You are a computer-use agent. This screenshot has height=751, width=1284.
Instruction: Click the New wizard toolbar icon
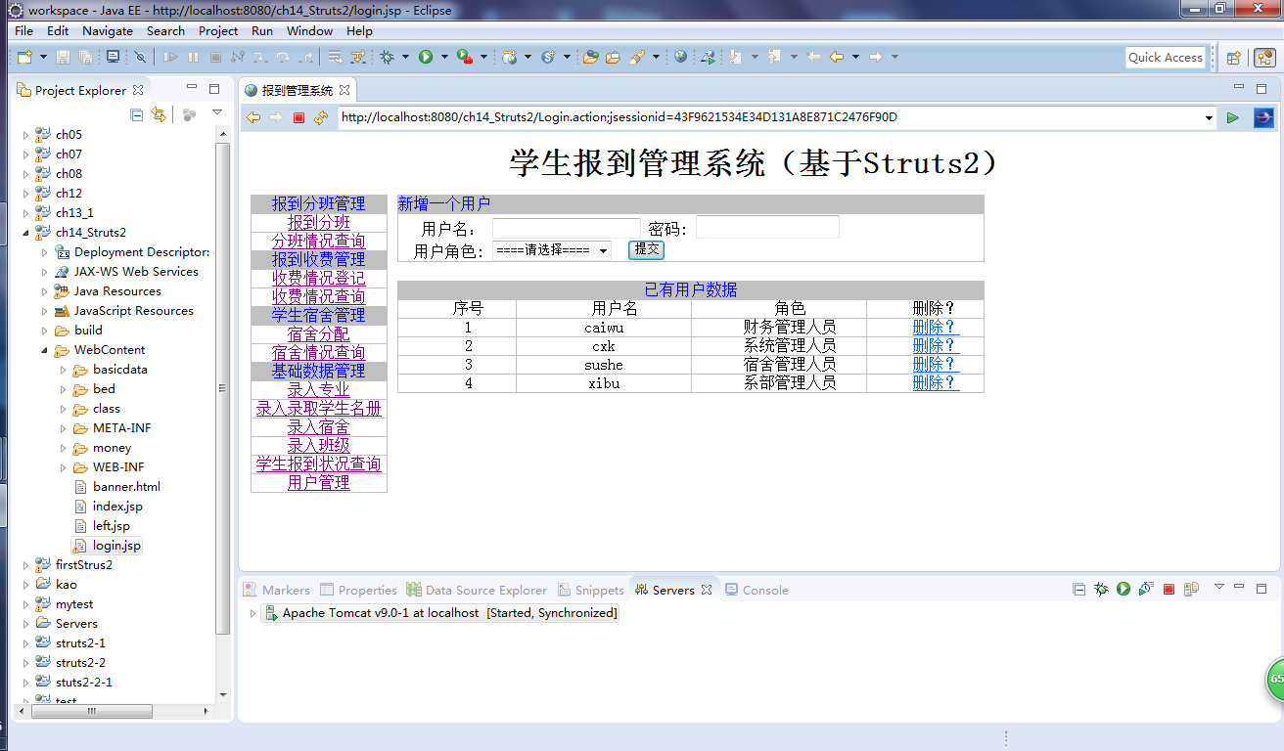[25, 57]
